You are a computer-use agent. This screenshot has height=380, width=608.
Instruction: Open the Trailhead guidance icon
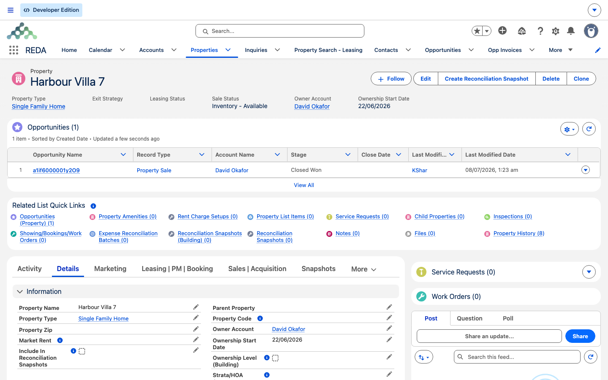pos(522,31)
